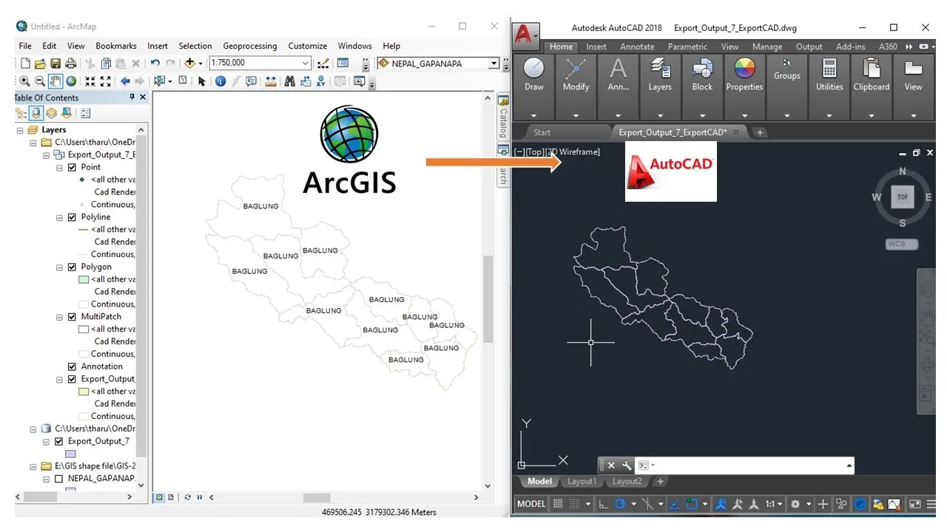Click the TOP face of the ViewCube
947x532 pixels.
tap(903, 197)
